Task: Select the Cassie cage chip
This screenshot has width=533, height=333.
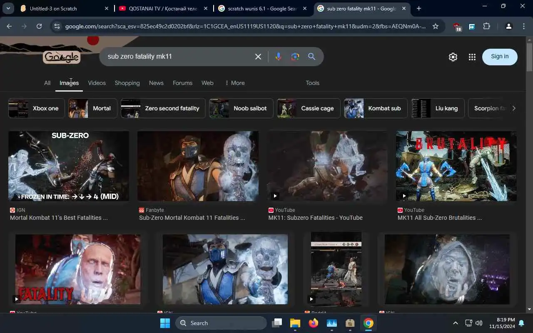Action: tap(309, 108)
